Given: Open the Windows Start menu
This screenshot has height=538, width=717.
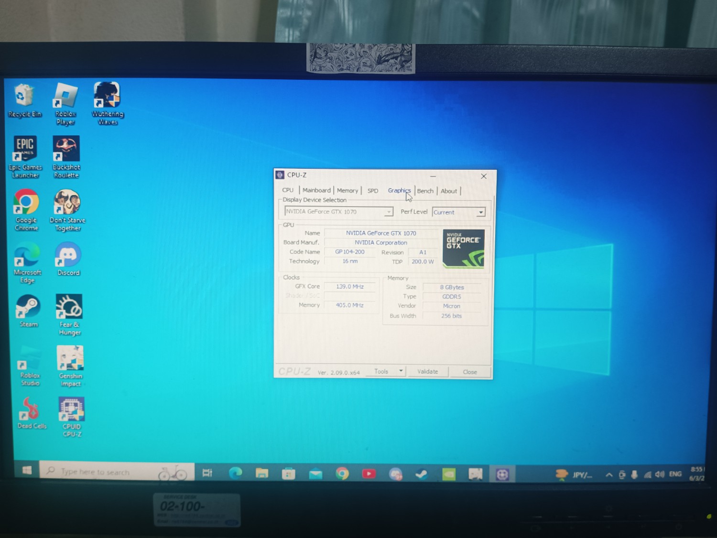Looking at the screenshot, I should click(27, 471).
